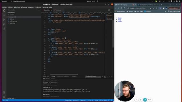The width and height of the screenshot is (182, 102).
Task: Switch to the Sortie panel tab
Action: 53,77
